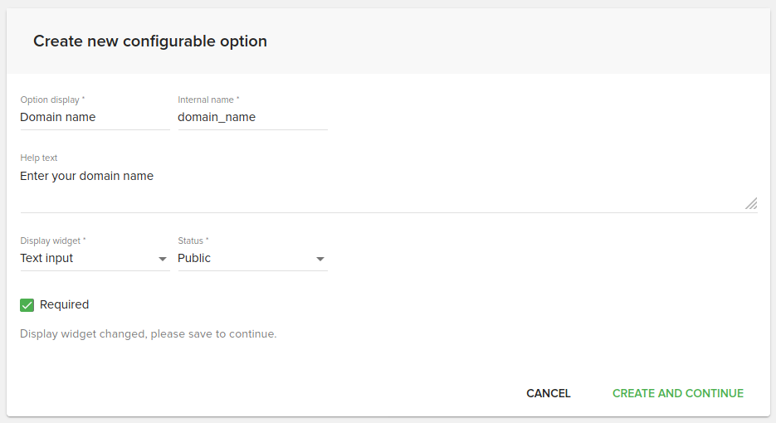This screenshot has height=423, width=776.
Task: Click the 'Display widget changed' notice text
Action: tap(148, 335)
